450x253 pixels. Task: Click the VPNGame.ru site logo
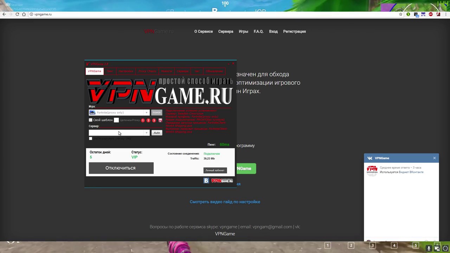(x=159, y=32)
